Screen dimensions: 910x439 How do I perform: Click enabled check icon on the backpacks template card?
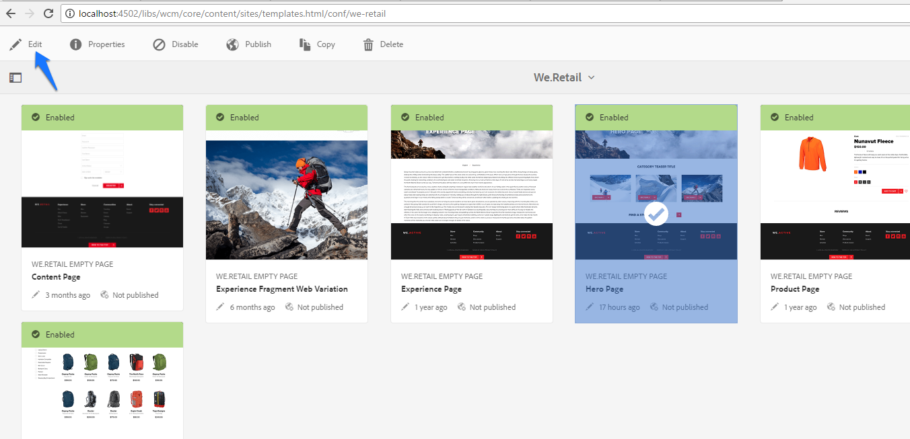(35, 334)
